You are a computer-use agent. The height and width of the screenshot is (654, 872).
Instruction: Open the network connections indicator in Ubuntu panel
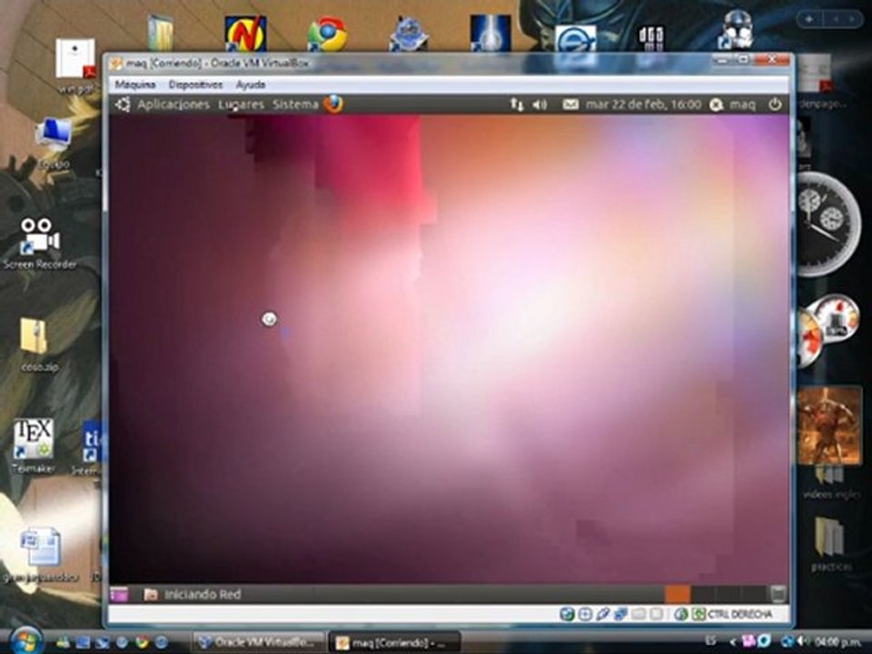[517, 104]
